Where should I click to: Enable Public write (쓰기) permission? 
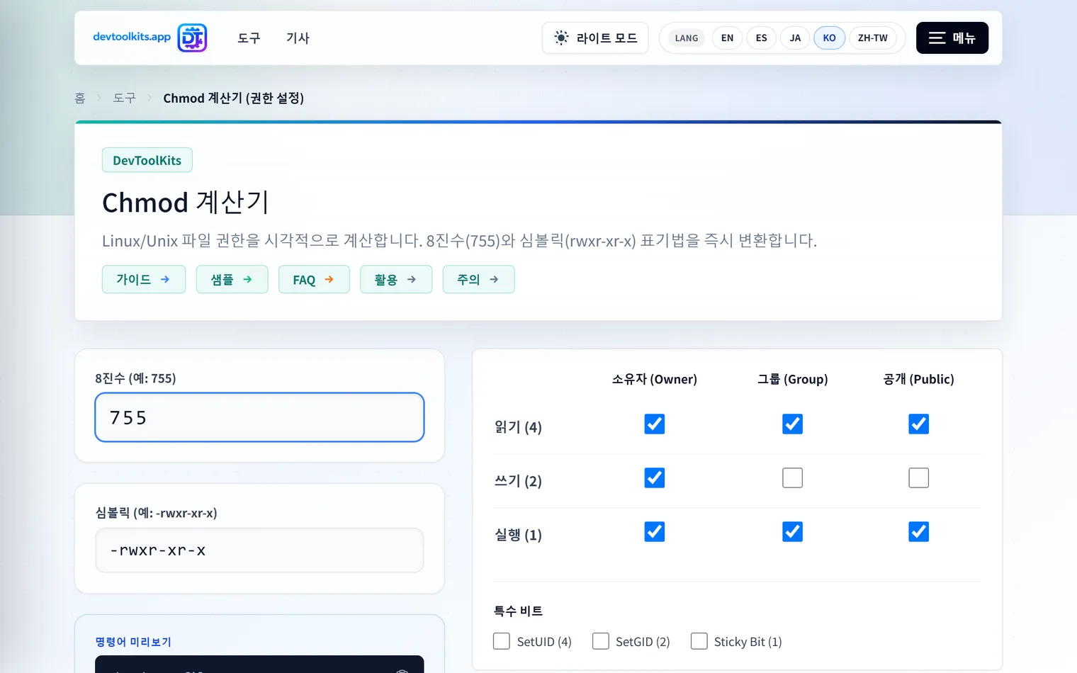click(918, 477)
